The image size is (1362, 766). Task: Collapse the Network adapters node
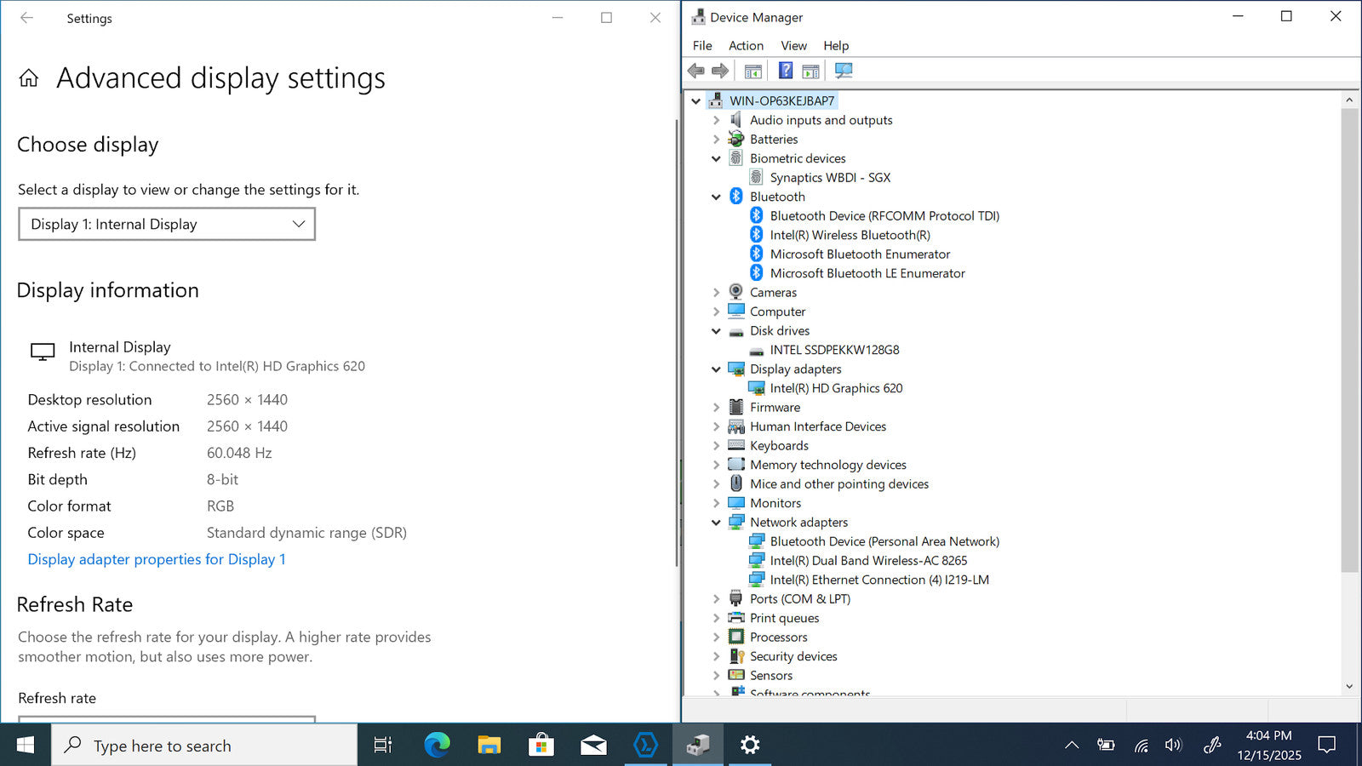tap(716, 523)
